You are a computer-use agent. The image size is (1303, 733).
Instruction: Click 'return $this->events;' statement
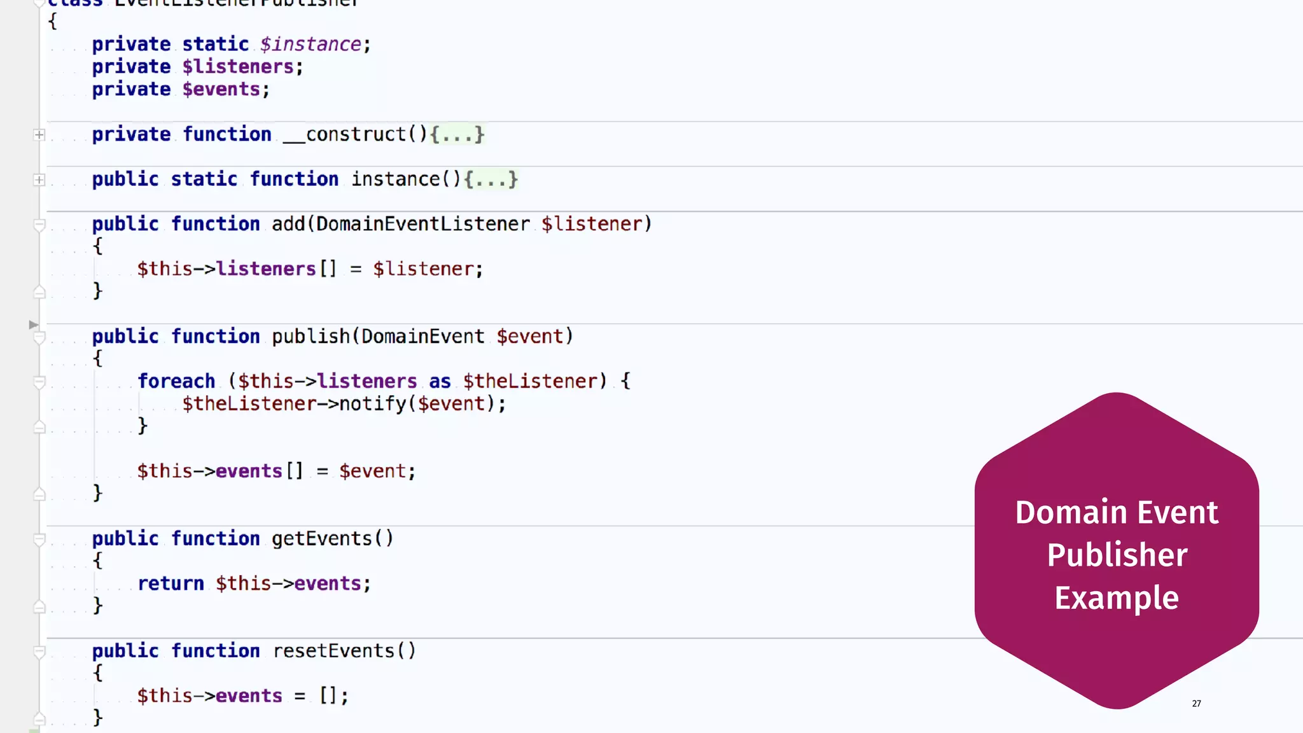click(x=254, y=583)
